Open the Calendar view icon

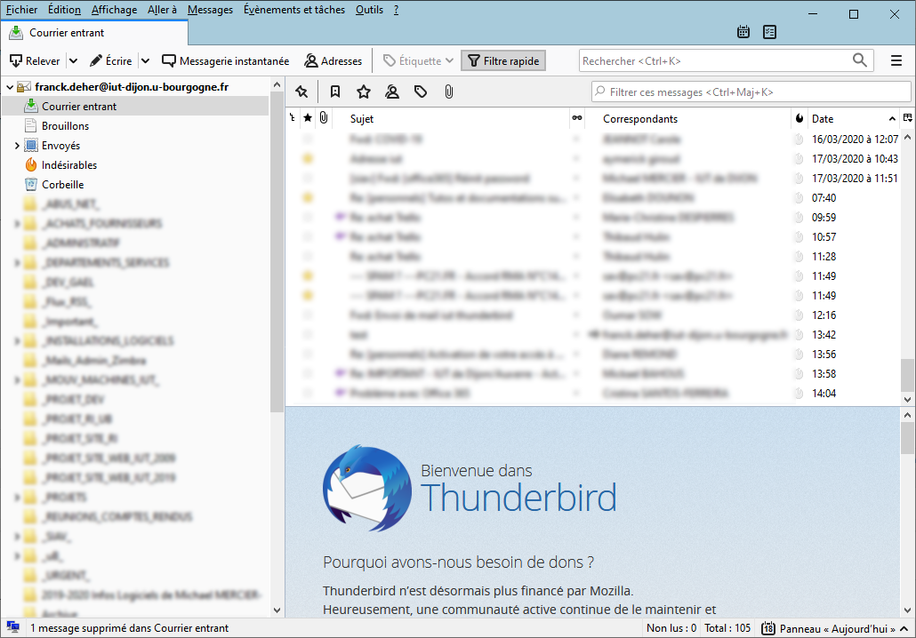point(743,31)
